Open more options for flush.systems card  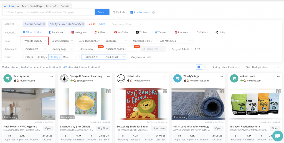coord(52,76)
